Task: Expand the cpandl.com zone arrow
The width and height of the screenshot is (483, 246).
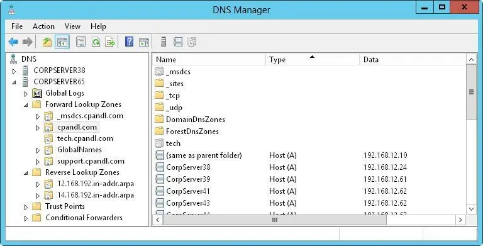Action: pos(38,128)
